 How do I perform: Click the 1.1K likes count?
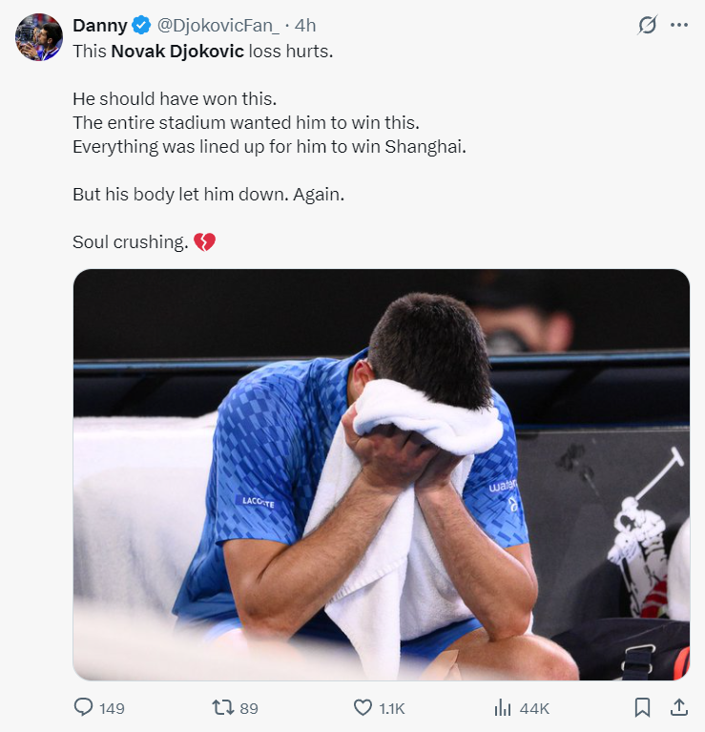392,708
